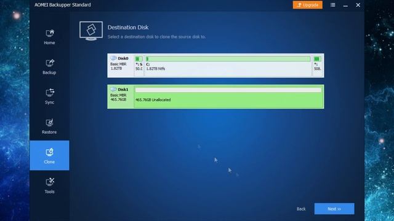Open the Home section in sidebar
Image resolution: width=394 pixels, height=221 pixels.
click(49, 37)
